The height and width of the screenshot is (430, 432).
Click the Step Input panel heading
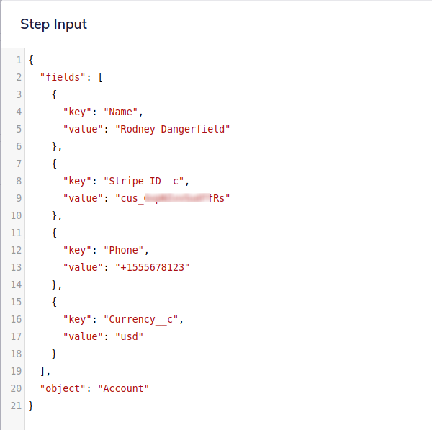pyautogui.click(x=53, y=24)
